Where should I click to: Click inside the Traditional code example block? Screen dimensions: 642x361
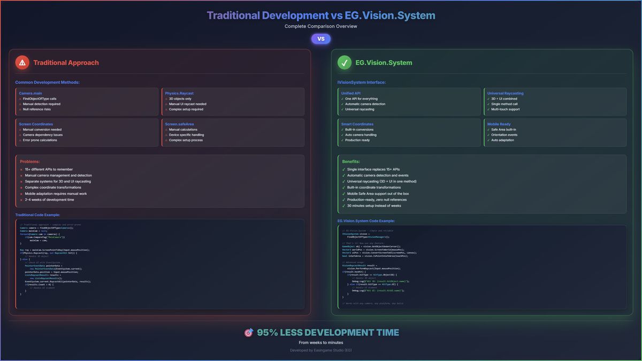(160, 264)
